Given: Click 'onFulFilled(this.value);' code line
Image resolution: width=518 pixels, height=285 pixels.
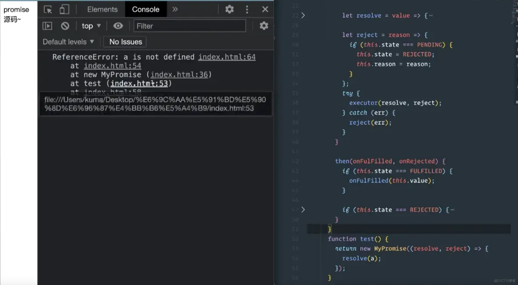Looking at the screenshot, I should pos(392,181).
